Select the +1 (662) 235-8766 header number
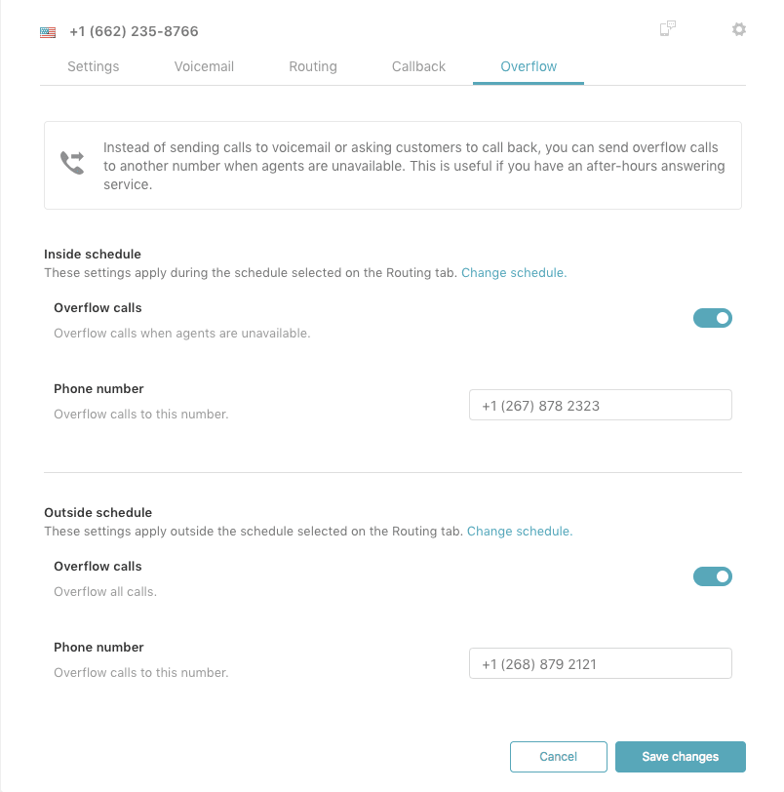Viewport: 784px width, 792px height. pos(134,31)
